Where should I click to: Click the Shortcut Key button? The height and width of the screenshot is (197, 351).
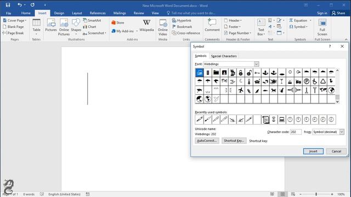(234, 141)
